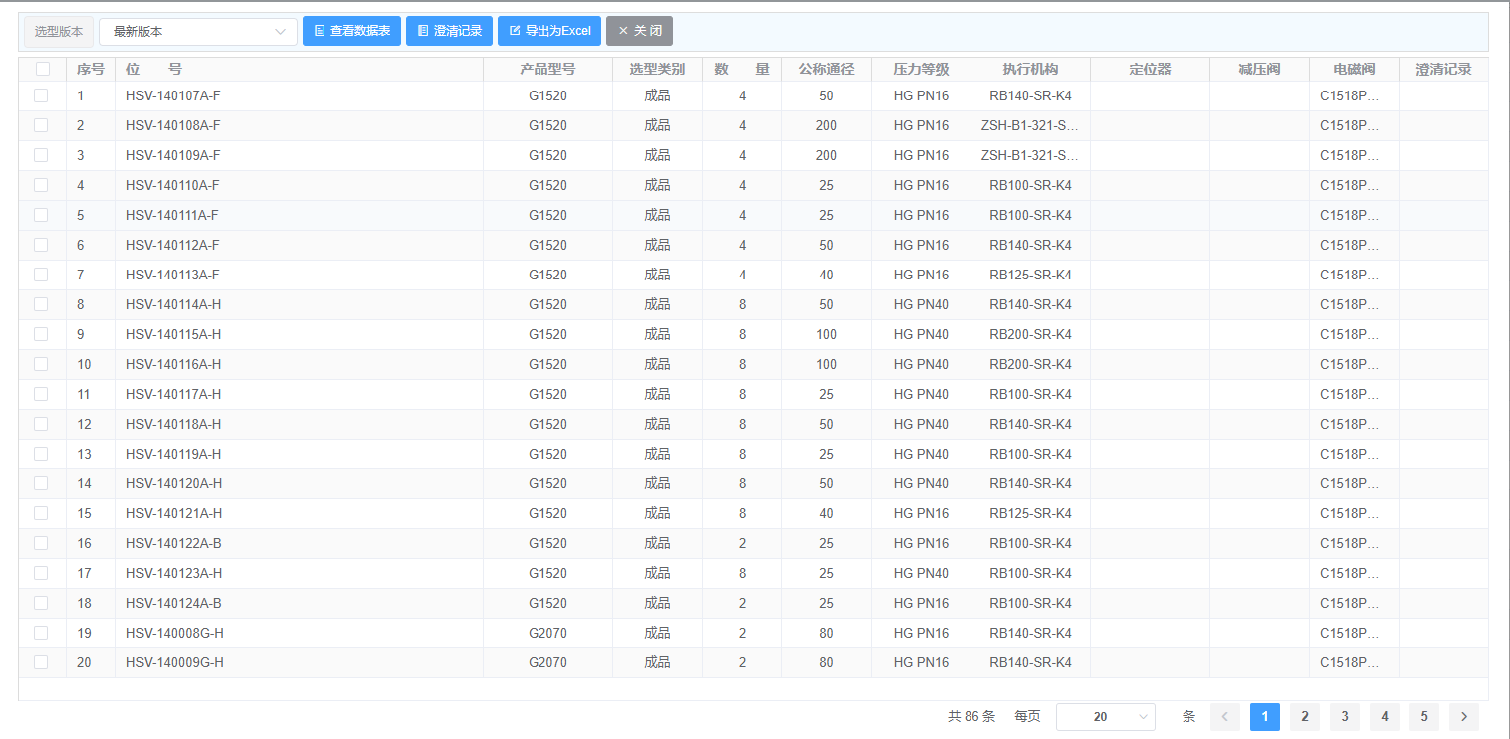Click the 压力等级 column header
The image size is (1510, 739).
(x=921, y=69)
